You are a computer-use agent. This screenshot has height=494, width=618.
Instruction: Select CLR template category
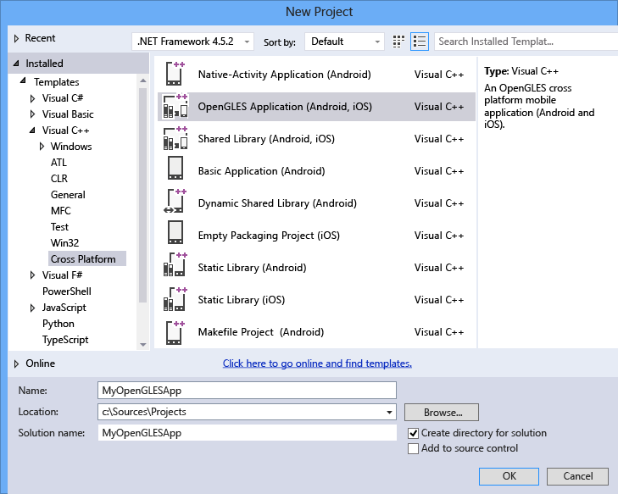(59, 179)
